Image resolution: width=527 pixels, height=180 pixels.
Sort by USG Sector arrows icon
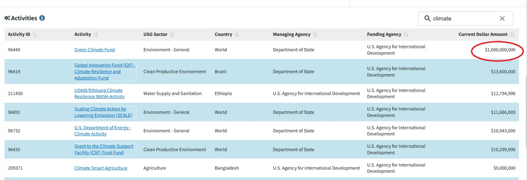[172, 35]
